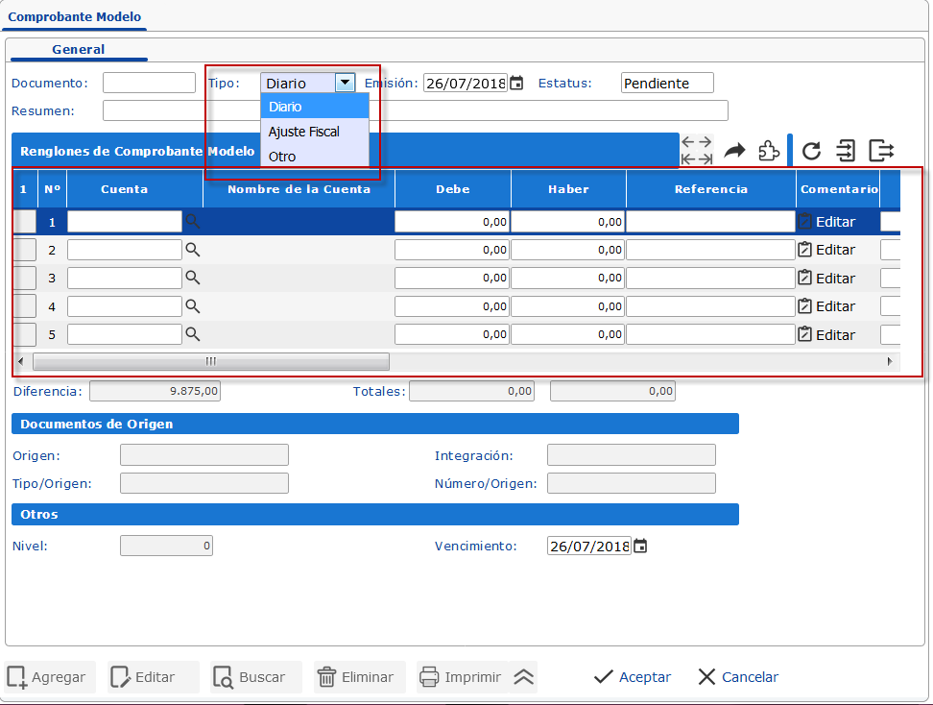The height and width of the screenshot is (705, 933).
Task: Click the Refresh icon in the toolbar
Action: [x=811, y=150]
